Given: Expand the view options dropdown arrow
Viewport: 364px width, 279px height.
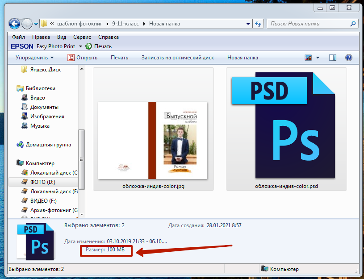Looking at the screenshot, I should [318, 58].
